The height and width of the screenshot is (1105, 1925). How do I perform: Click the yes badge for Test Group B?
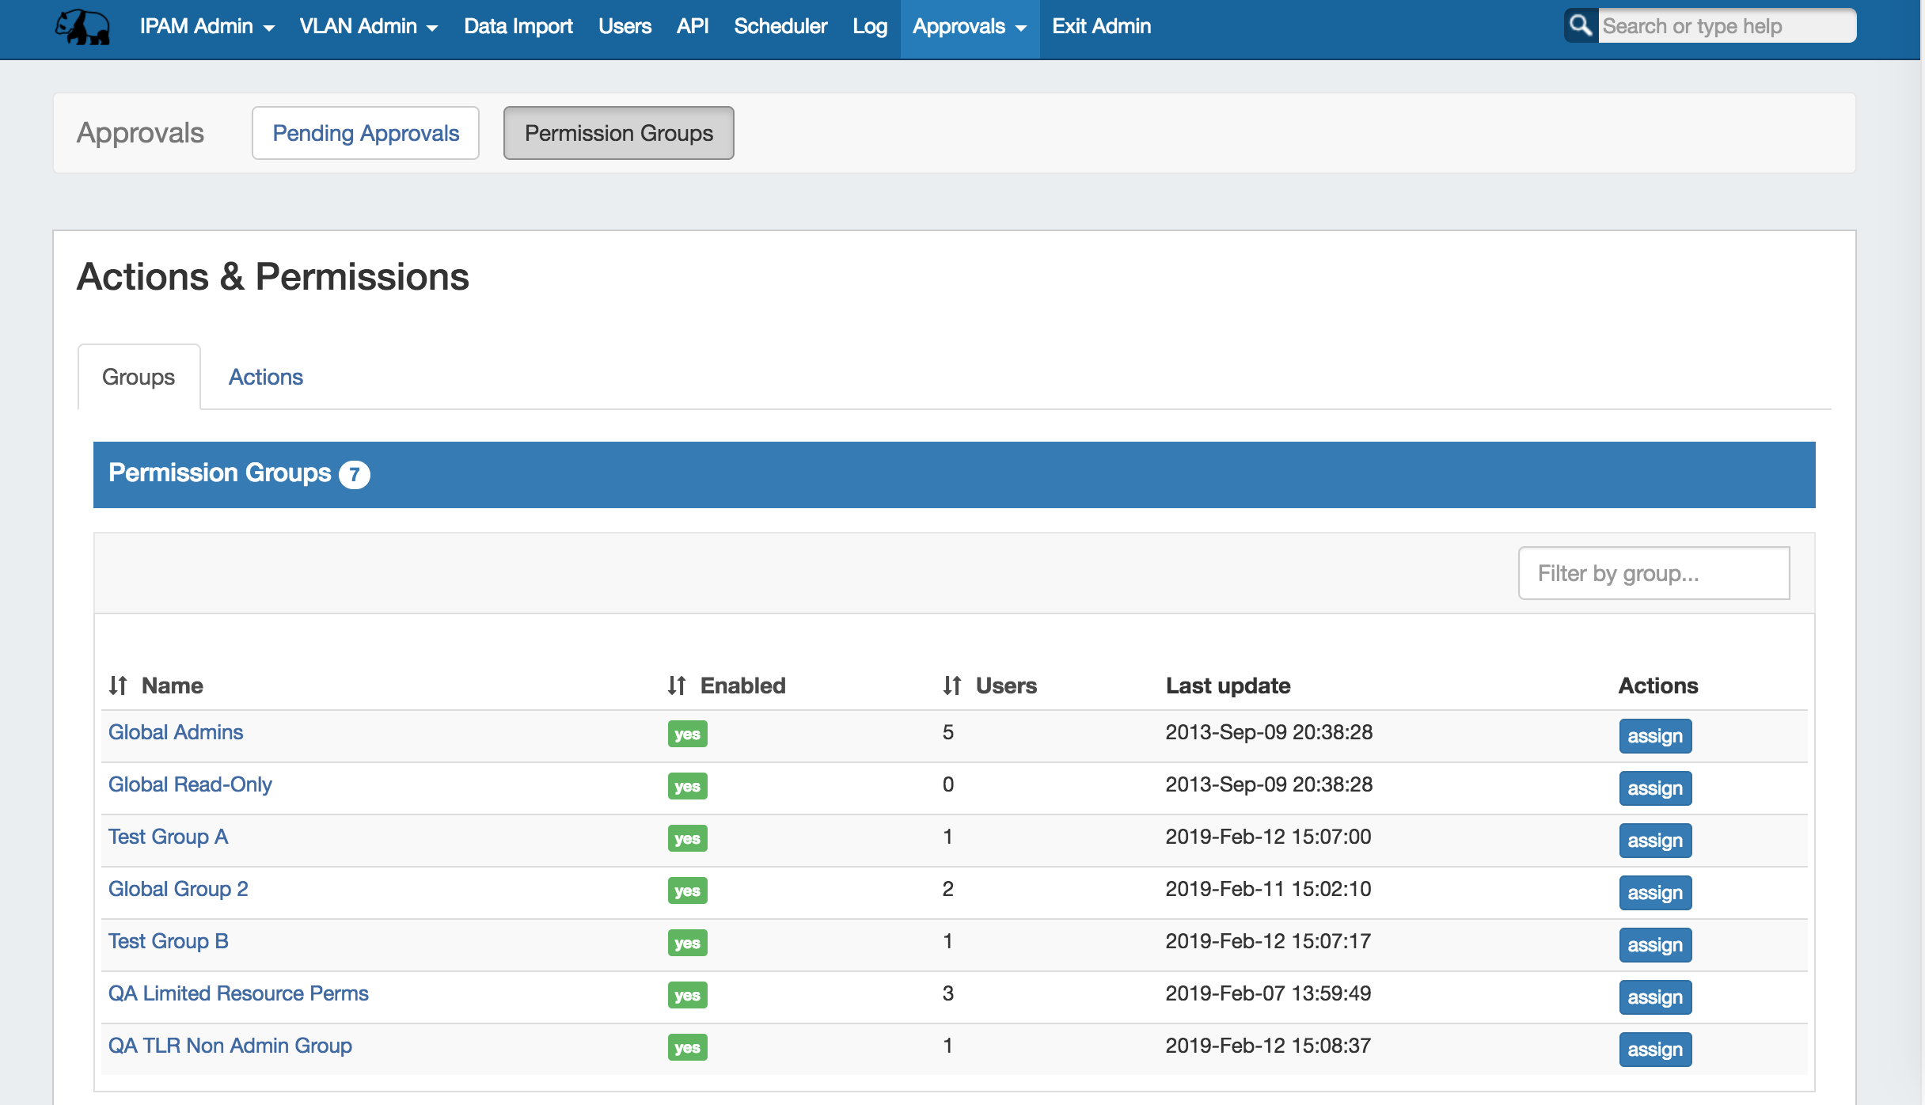[687, 943]
